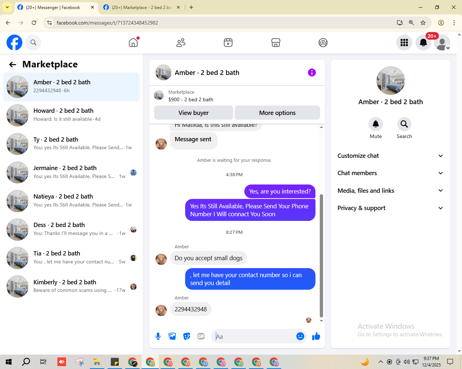This screenshot has height=369, width=462.
Task: Open File Explorer from taskbar
Action: 97,362
